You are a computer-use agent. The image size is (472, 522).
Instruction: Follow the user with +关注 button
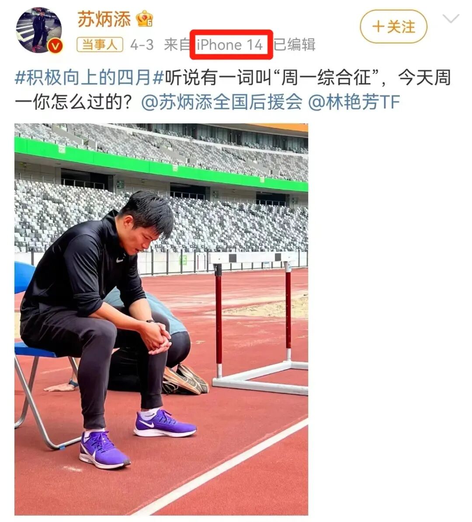pyautogui.click(x=393, y=27)
